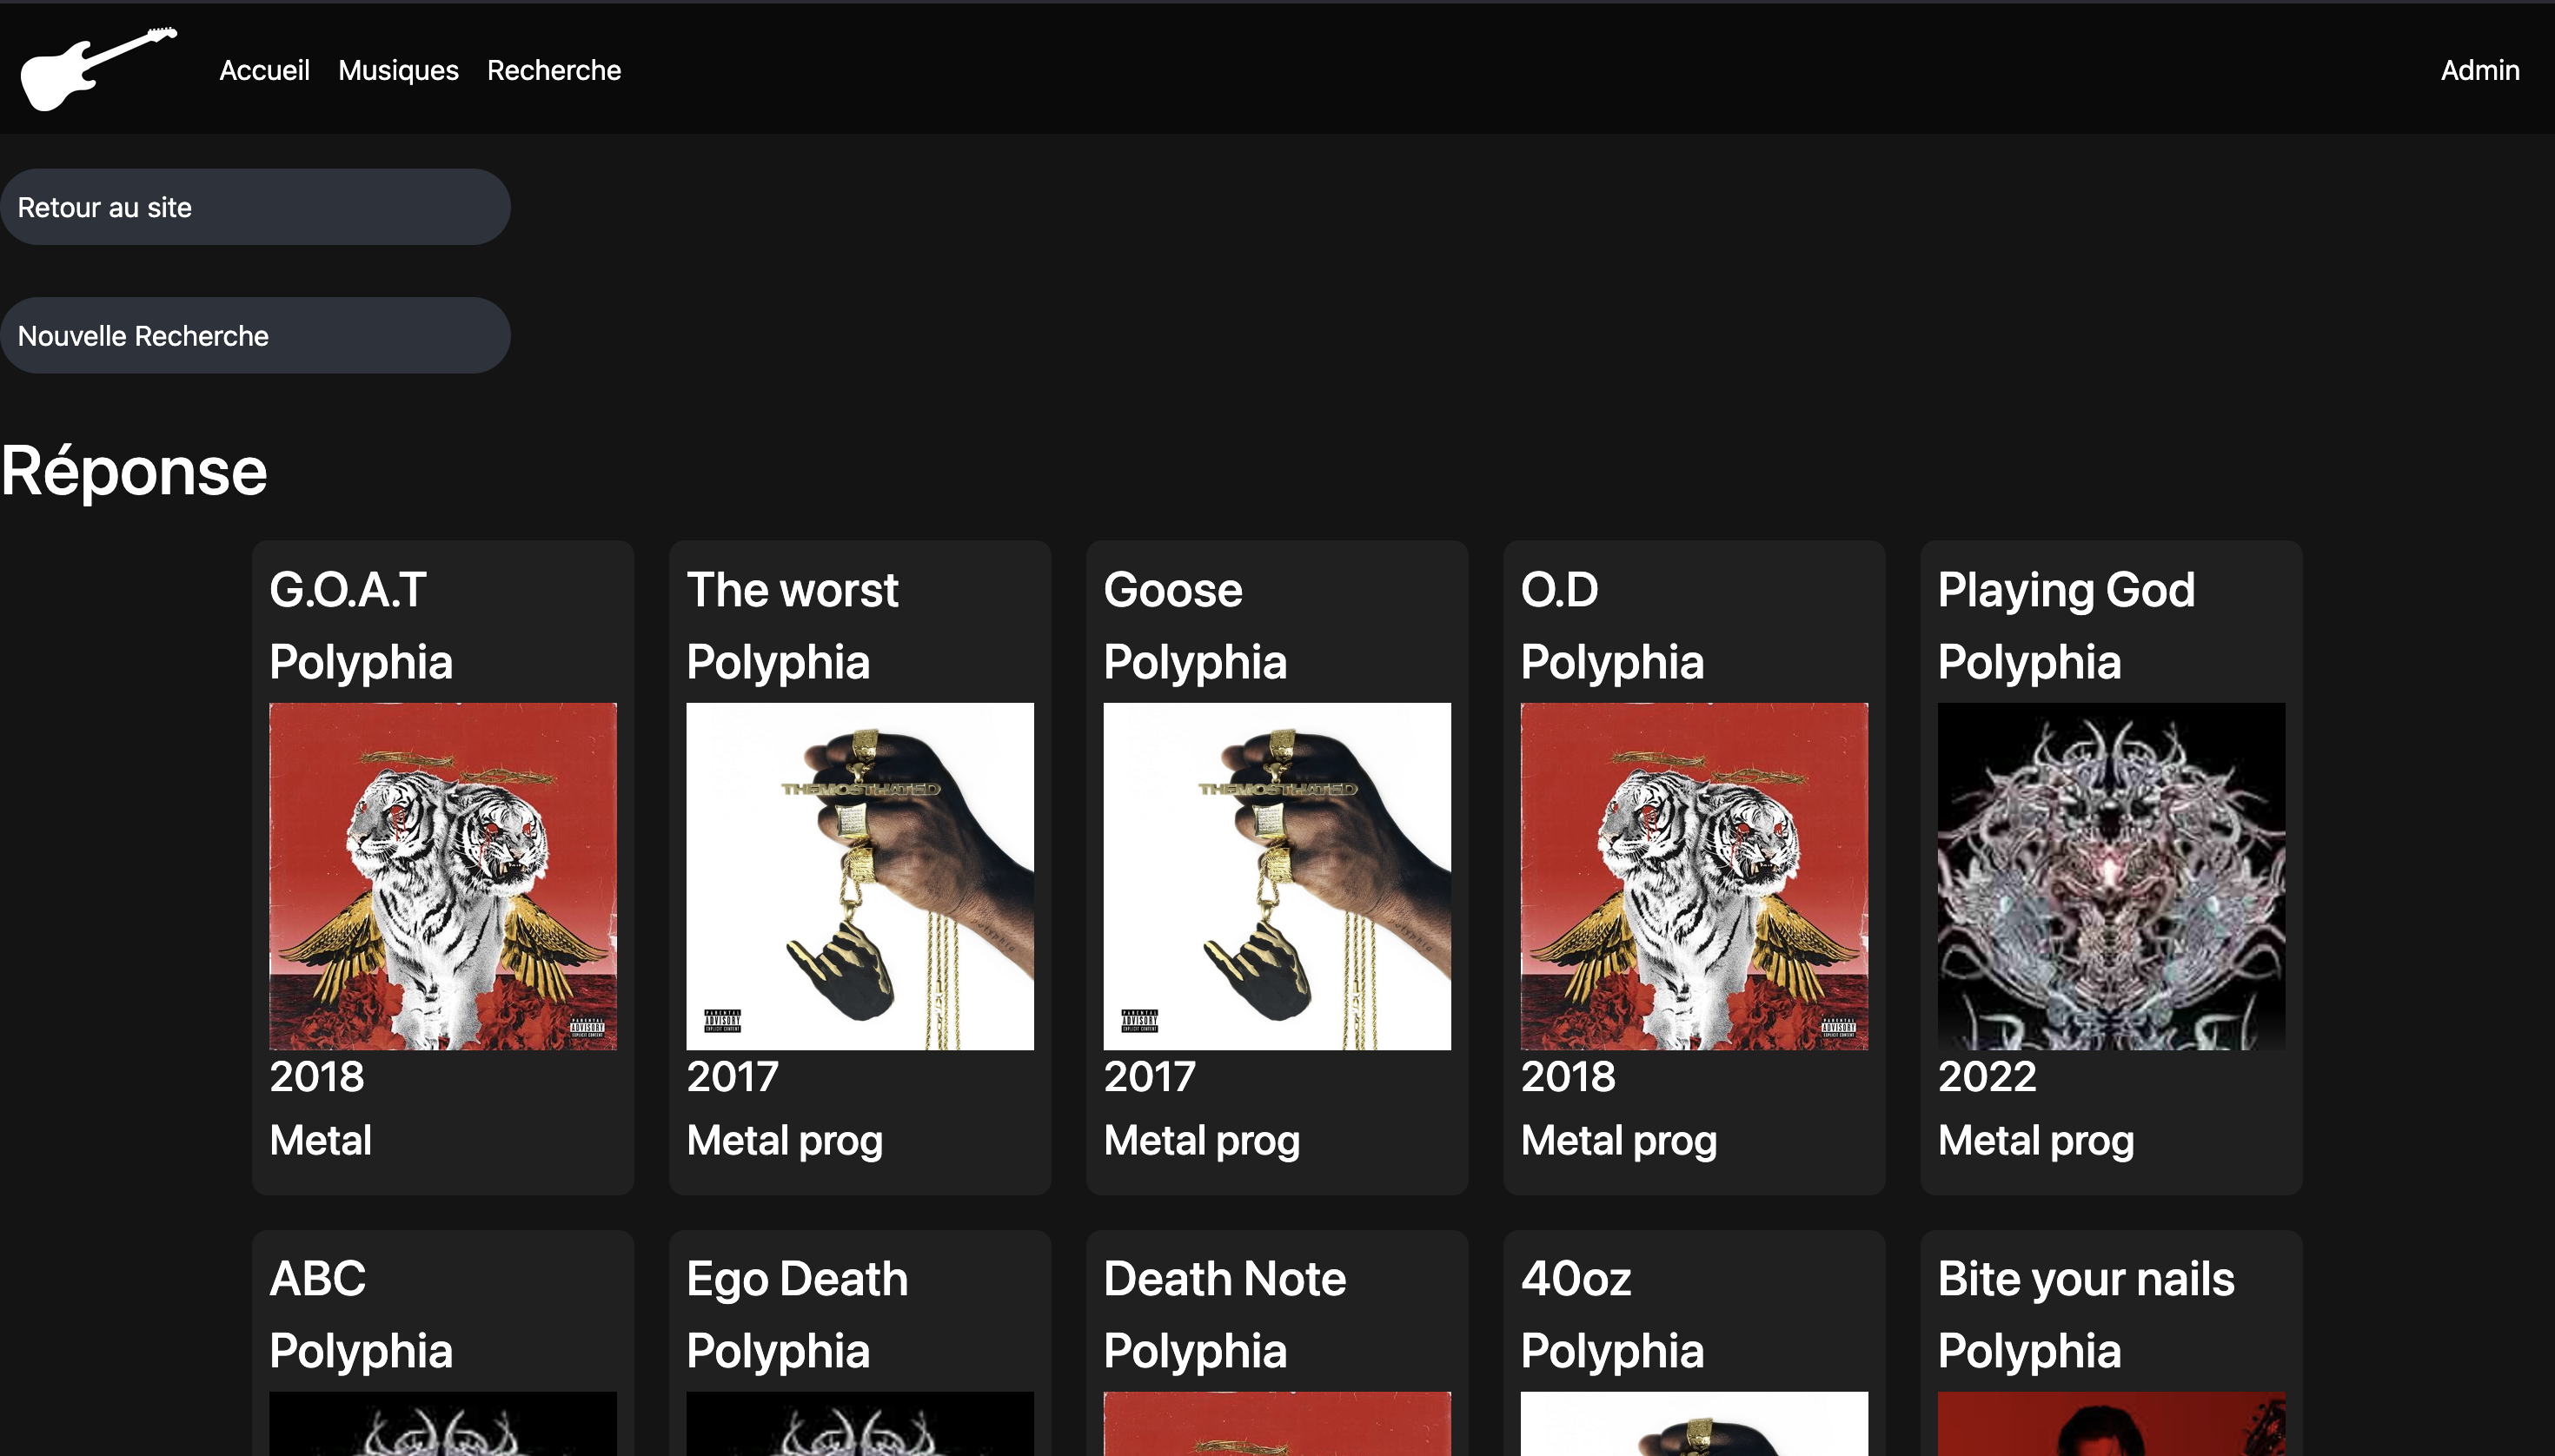This screenshot has width=2555, height=1456.
Task: Click the 2018 year on O.D card
Action: 1569,1077
